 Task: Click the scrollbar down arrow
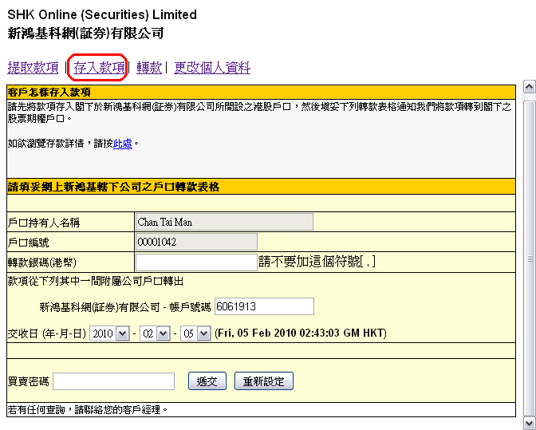[x=529, y=422]
